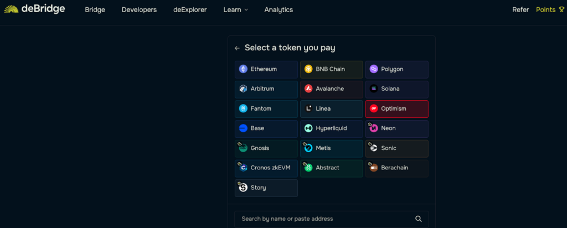Image resolution: width=567 pixels, height=228 pixels.
Task: Select the Neon chain label
Action: 388,128
